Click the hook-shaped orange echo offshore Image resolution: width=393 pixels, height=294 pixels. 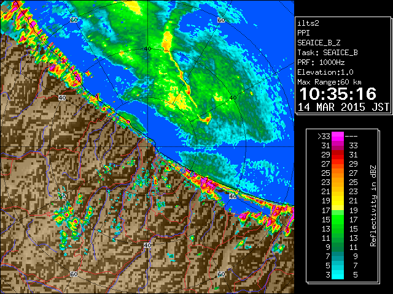206,118
